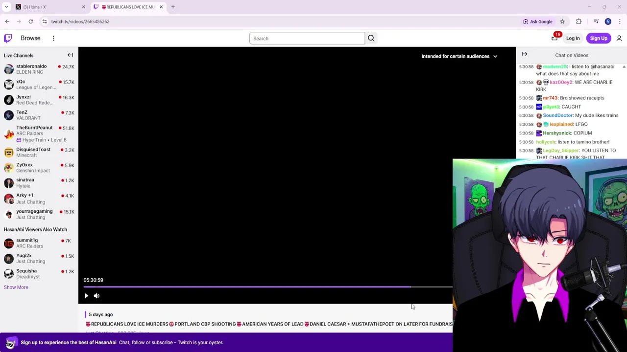
Task: Click TenZ avatar icon
Action: (x=9, y=115)
